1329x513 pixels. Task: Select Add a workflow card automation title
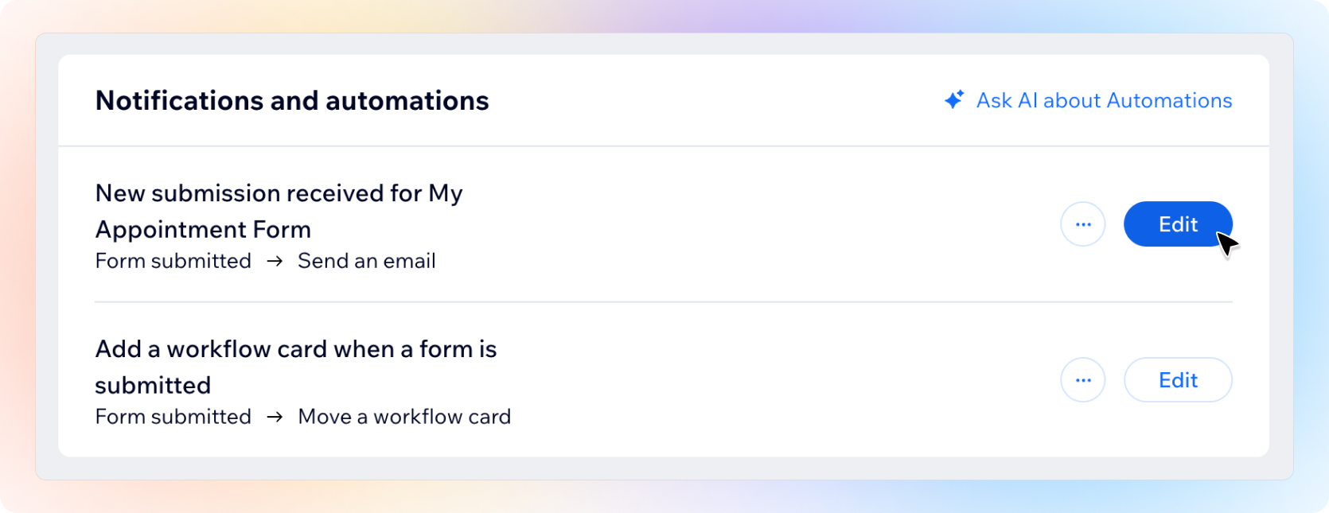(295, 367)
